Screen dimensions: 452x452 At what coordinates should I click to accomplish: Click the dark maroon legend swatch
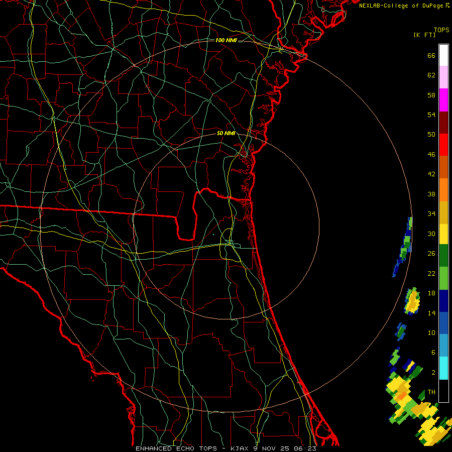443,122
